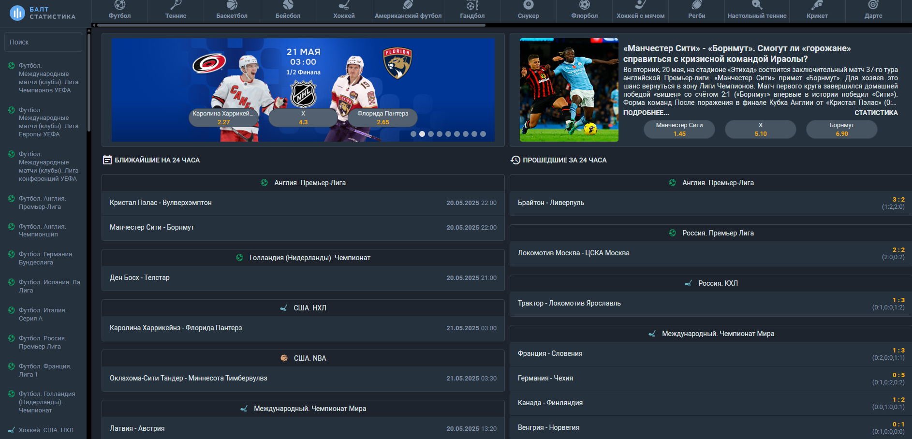This screenshot has height=439, width=912.
Task: Bet on Флорида Пантерз at 2.65
Action: [383, 117]
